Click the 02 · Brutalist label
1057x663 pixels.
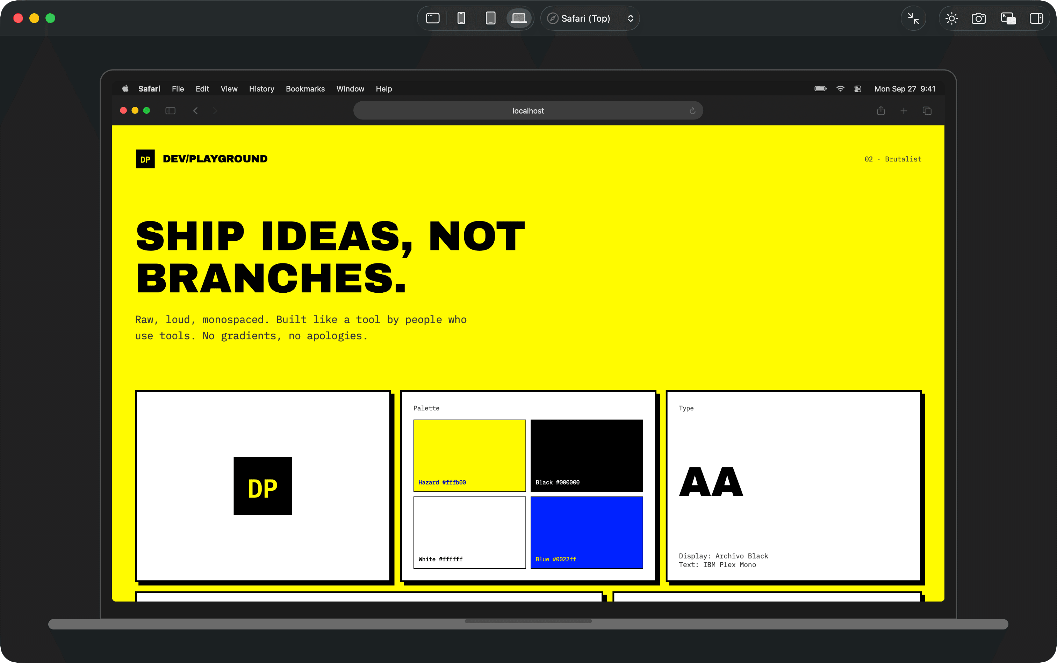(893, 159)
